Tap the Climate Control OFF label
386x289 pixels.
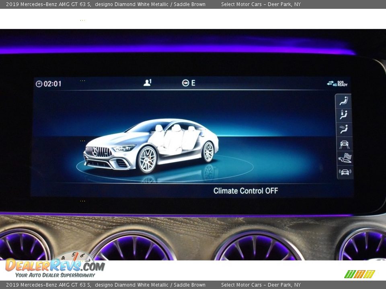[245, 191]
